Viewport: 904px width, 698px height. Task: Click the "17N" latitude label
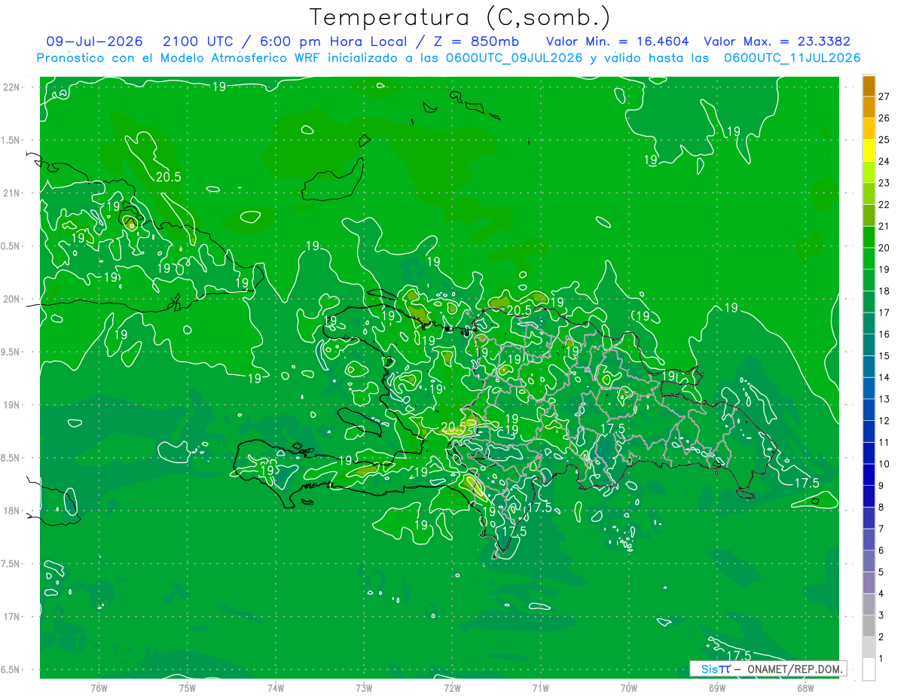(x=12, y=617)
